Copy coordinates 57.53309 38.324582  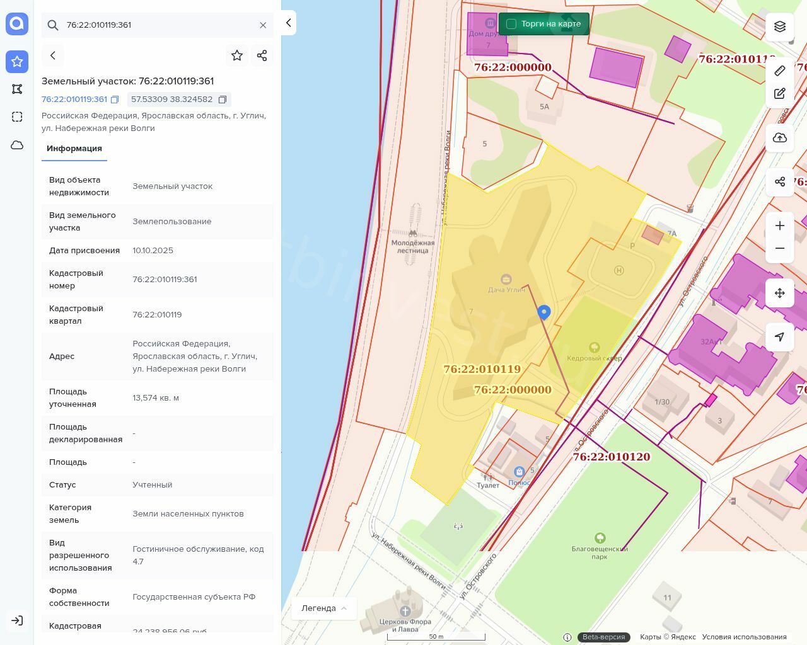coord(223,100)
